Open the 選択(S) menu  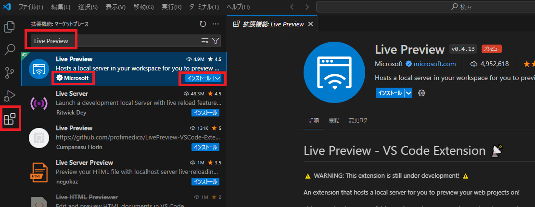coord(88,7)
